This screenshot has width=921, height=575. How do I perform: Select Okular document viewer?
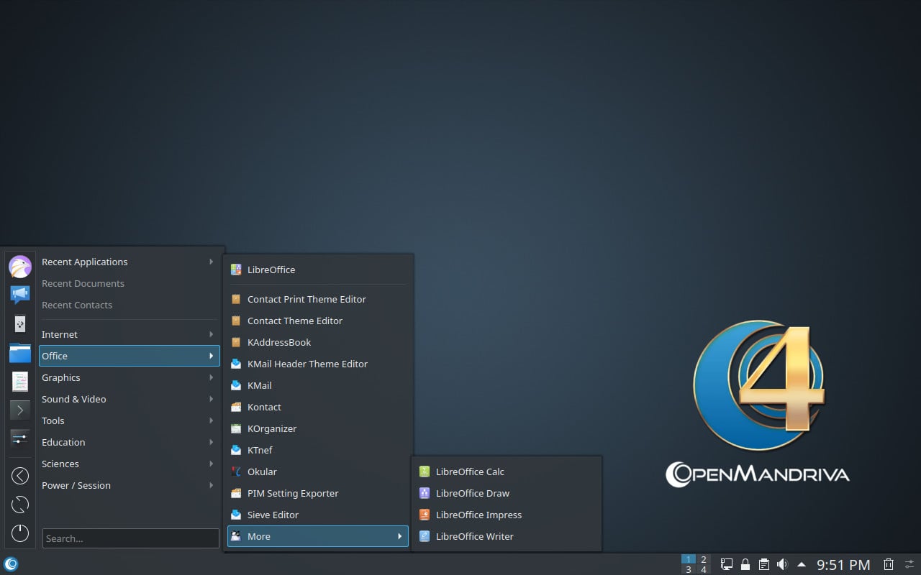[x=261, y=471]
